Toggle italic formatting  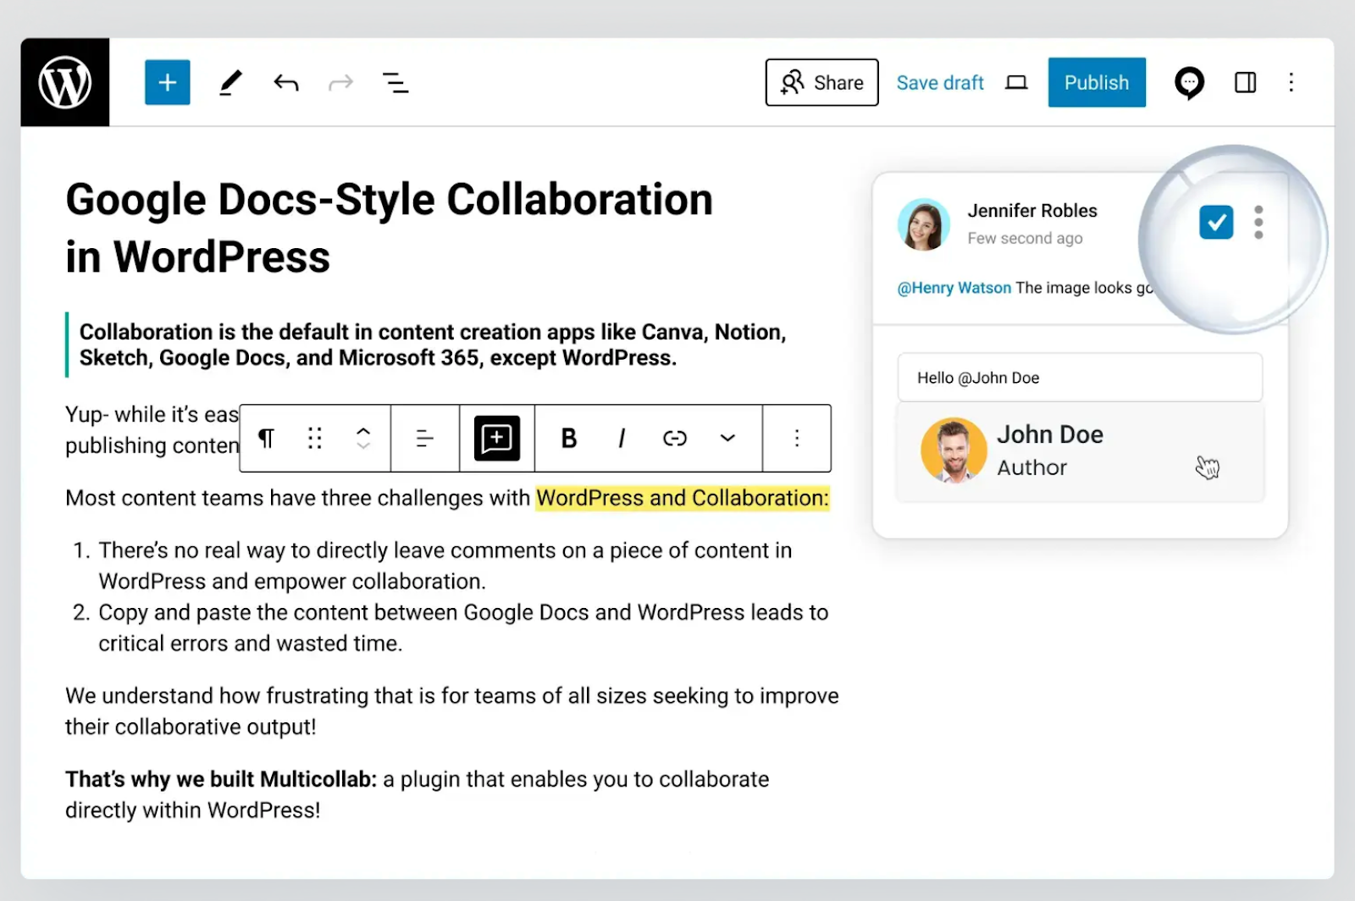tap(622, 438)
